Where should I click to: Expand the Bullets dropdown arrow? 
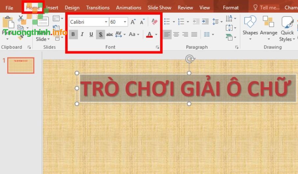[174, 22]
